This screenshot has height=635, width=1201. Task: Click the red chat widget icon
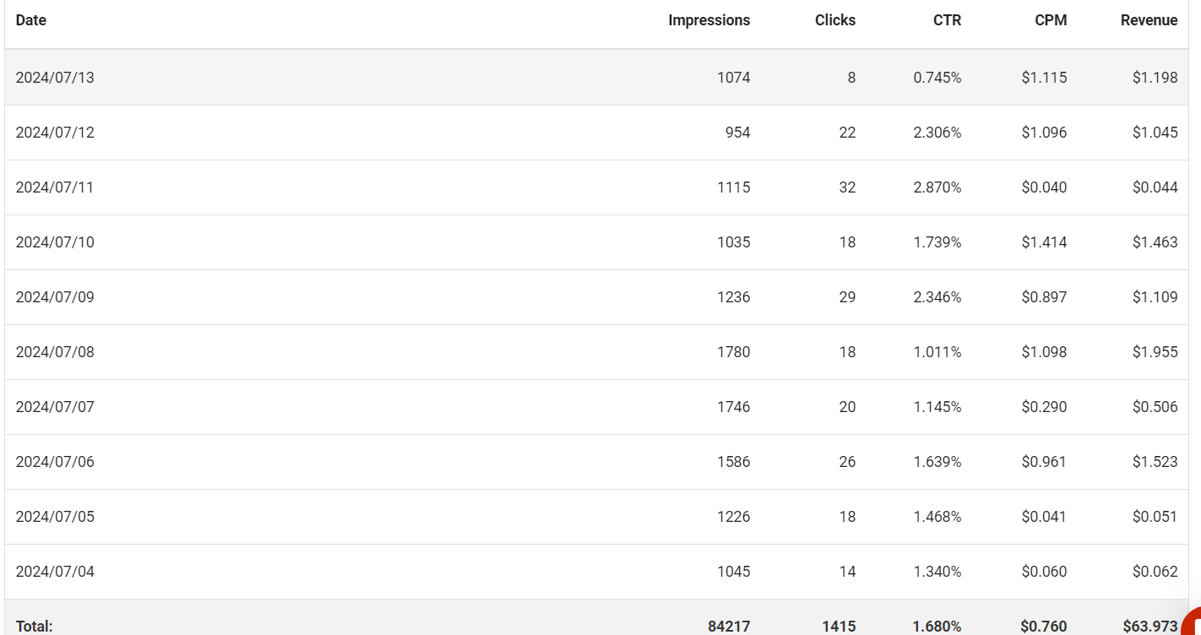[x=1191, y=622]
